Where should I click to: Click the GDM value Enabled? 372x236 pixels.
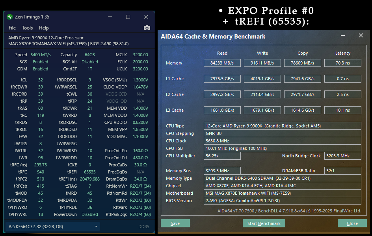point(41,69)
